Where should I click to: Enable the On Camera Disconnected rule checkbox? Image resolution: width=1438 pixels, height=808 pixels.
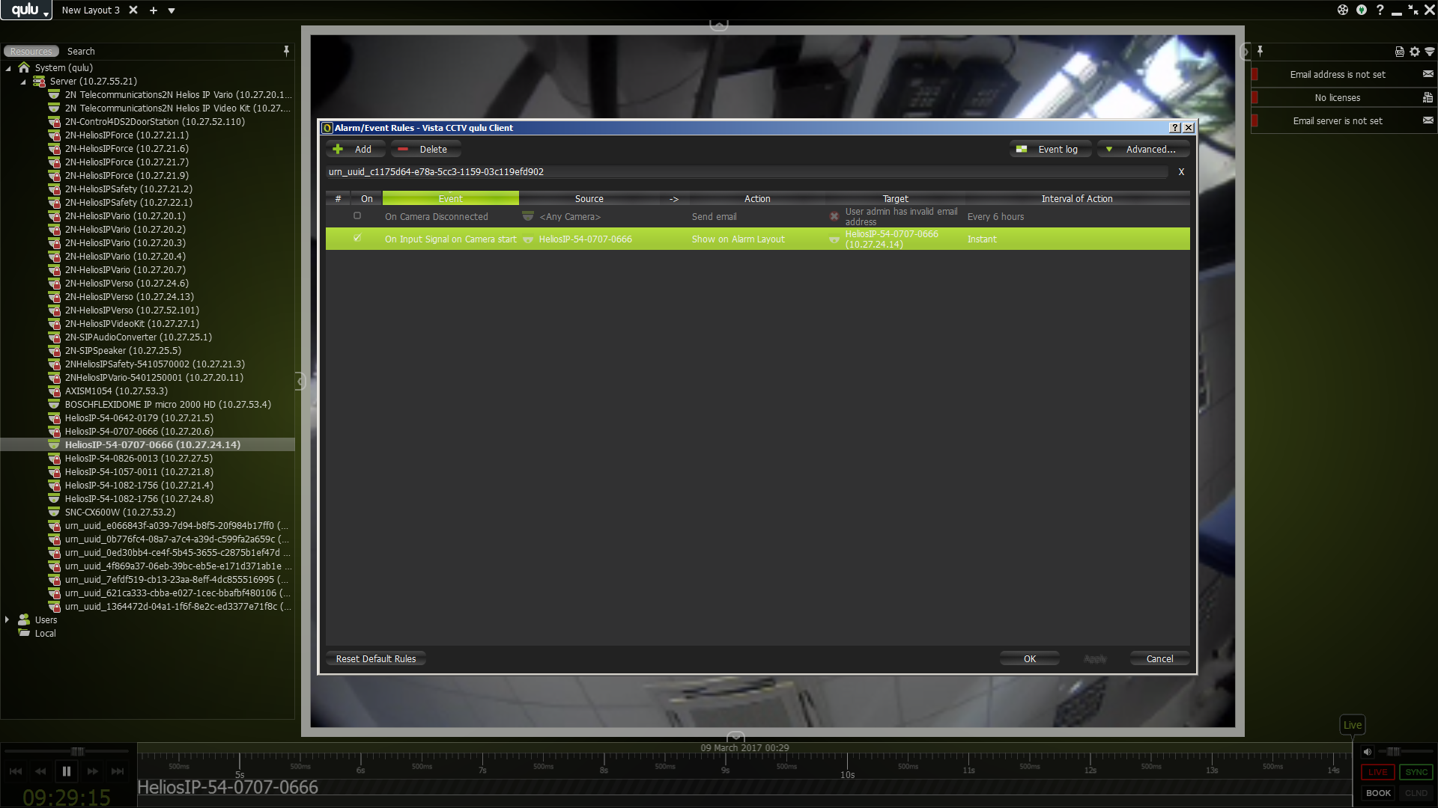357,215
